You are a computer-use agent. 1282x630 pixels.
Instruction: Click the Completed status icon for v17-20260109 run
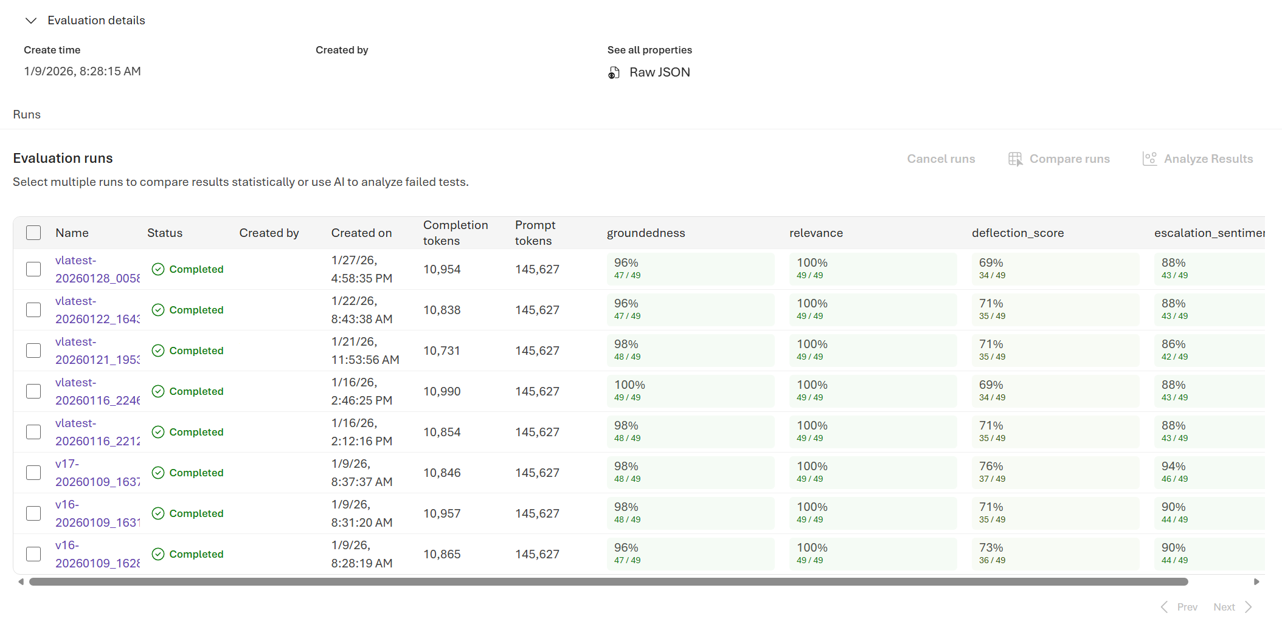click(x=159, y=472)
